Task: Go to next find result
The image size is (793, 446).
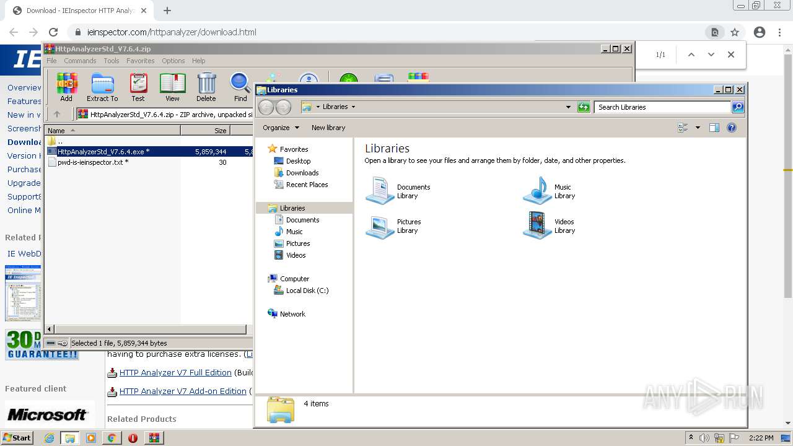Action: pyautogui.click(x=711, y=55)
